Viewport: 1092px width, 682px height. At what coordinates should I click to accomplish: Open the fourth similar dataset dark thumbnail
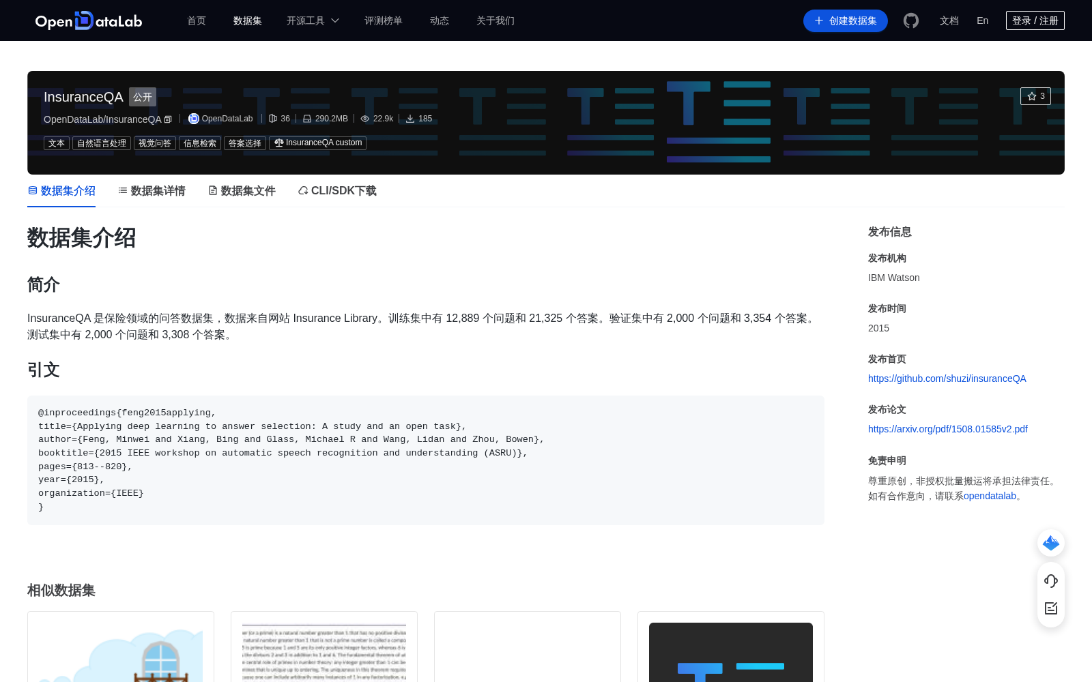coord(731,652)
